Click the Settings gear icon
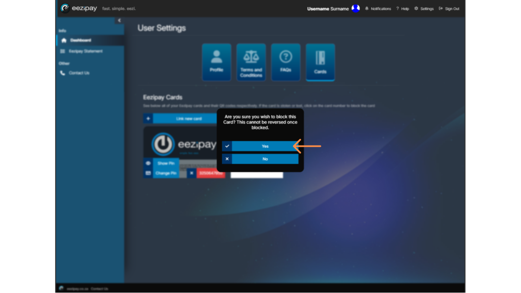This screenshot has height=293, width=521. 416,8
